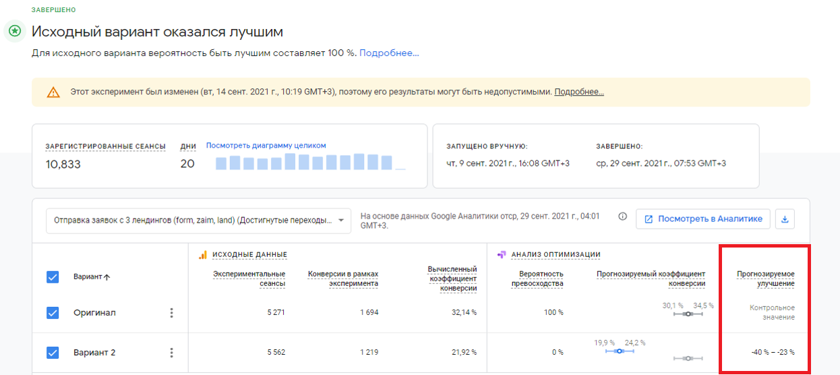Image resolution: width=840 pixels, height=375 pixels.
Task: Click the green star winner badge icon
Action: tap(14, 31)
